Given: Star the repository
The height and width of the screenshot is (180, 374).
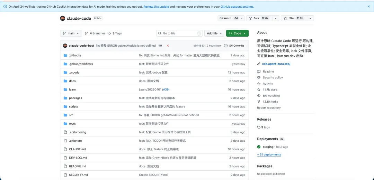Looking at the screenshot, I should (x=294, y=18).
